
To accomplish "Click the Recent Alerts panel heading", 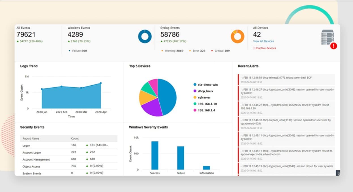I will [x=248, y=66].
